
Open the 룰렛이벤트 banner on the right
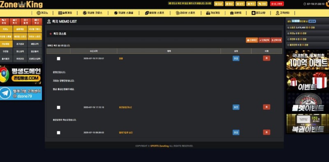308,103
